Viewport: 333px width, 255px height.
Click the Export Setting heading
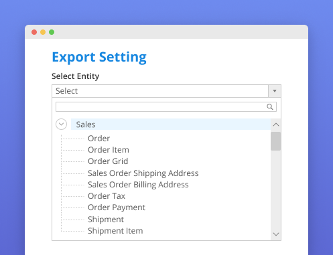[x=99, y=58]
